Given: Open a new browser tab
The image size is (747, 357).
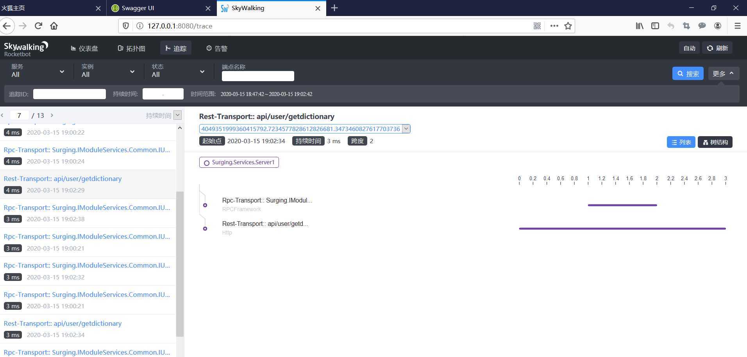Looking at the screenshot, I should [334, 8].
